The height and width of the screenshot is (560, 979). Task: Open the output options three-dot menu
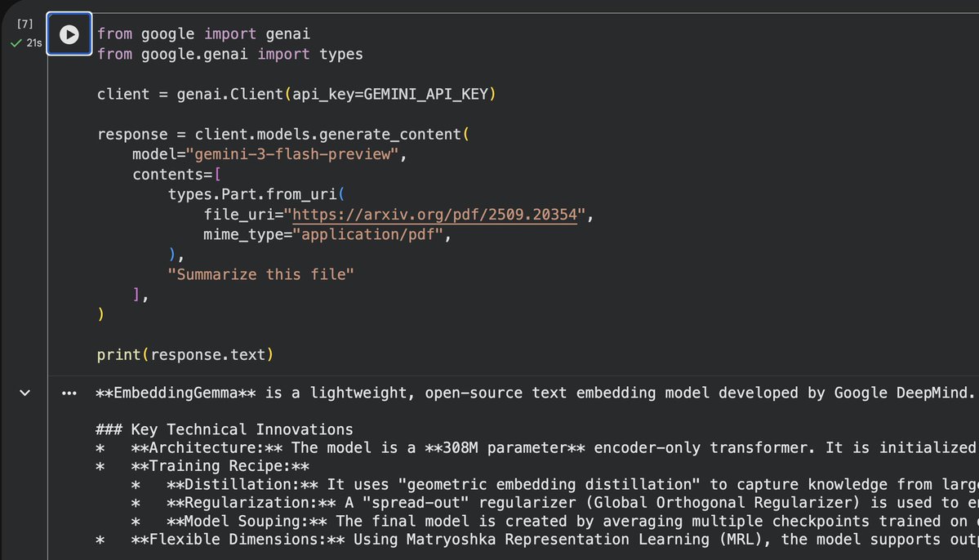click(69, 393)
